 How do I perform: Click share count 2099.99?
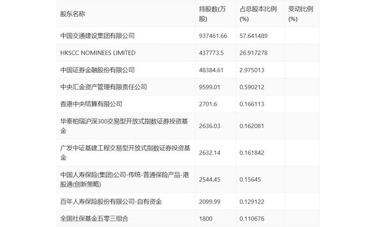(209, 202)
